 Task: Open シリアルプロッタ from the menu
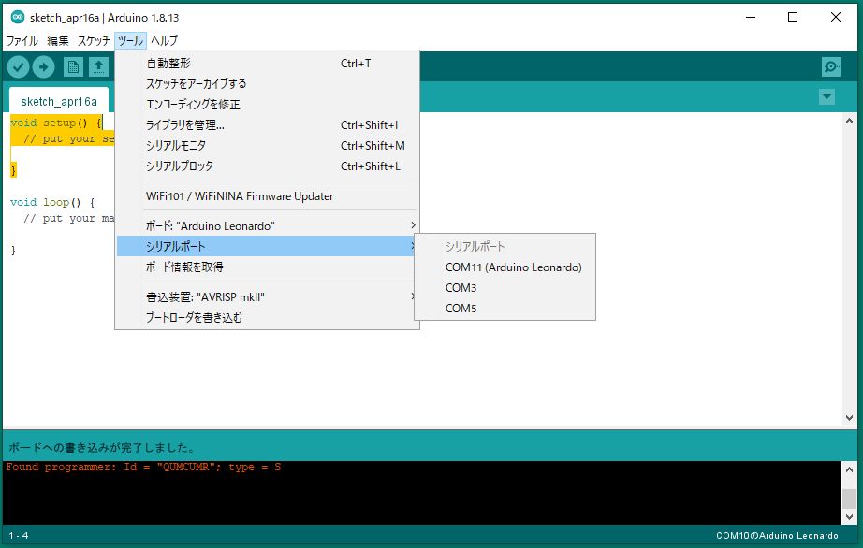268,166
